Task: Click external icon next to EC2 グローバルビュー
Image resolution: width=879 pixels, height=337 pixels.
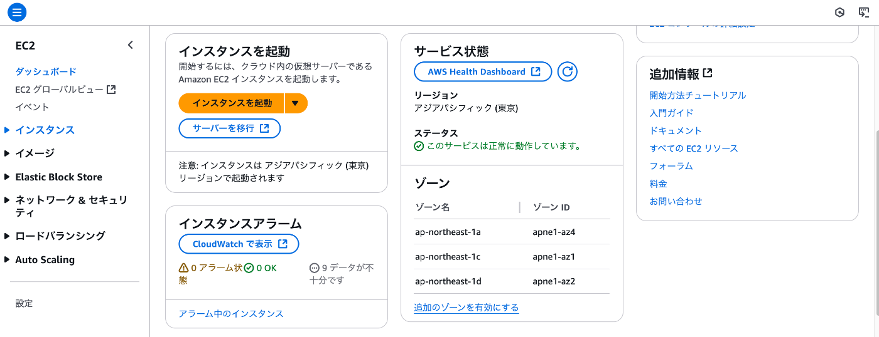Action: point(111,90)
